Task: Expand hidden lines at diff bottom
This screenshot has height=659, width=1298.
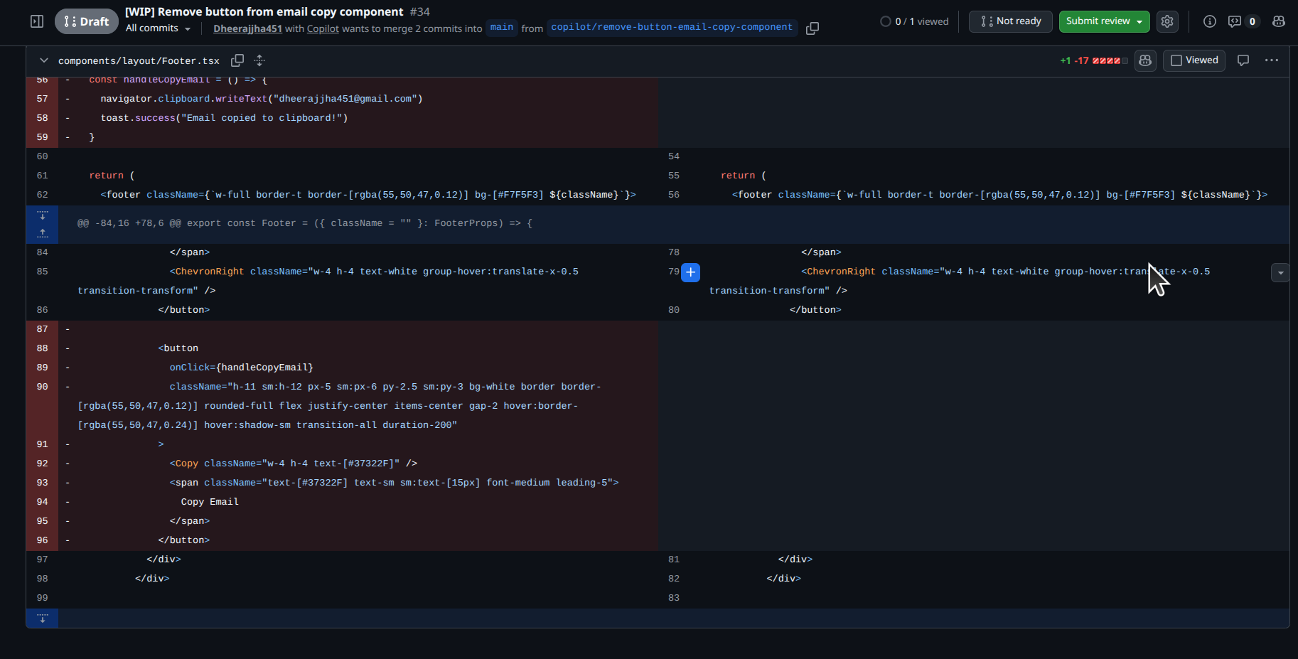Action: (x=43, y=618)
